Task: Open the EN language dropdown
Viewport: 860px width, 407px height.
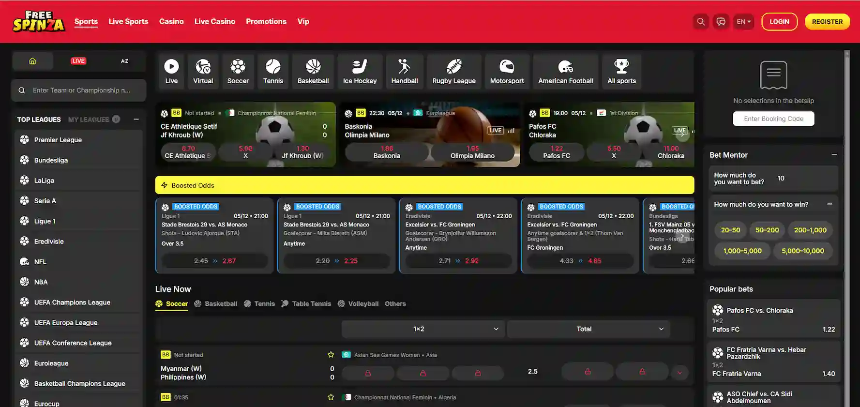Action: click(743, 22)
